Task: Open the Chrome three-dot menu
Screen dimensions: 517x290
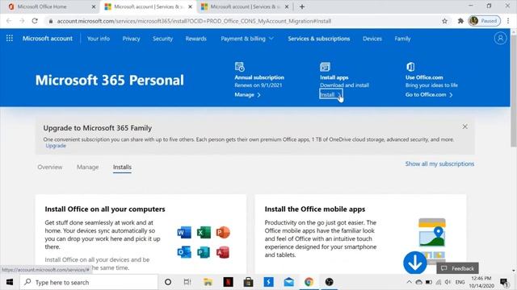Action: click(x=508, y=21)
